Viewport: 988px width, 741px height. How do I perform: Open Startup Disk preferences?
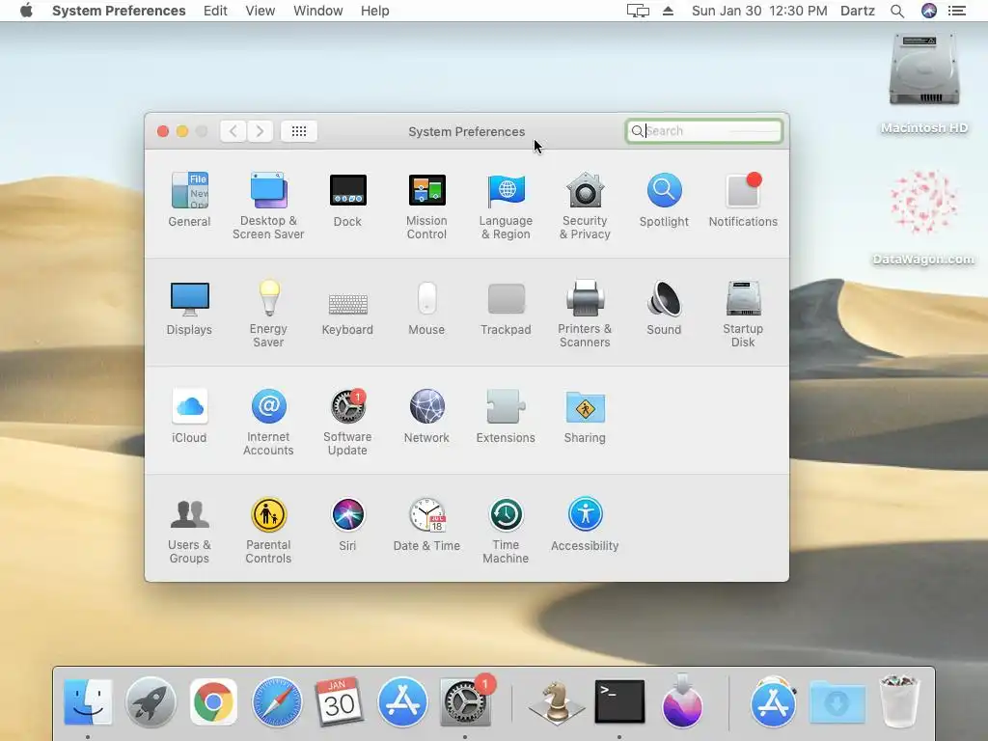[x=743, y=314]
